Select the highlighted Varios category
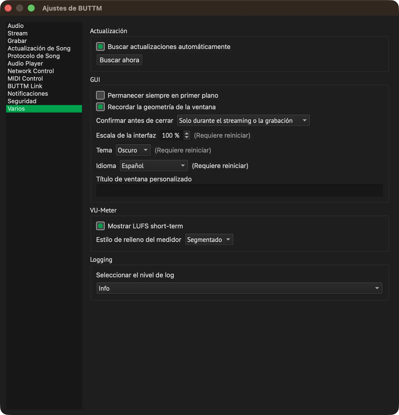 pyautogui.click(x=44, y=109)
